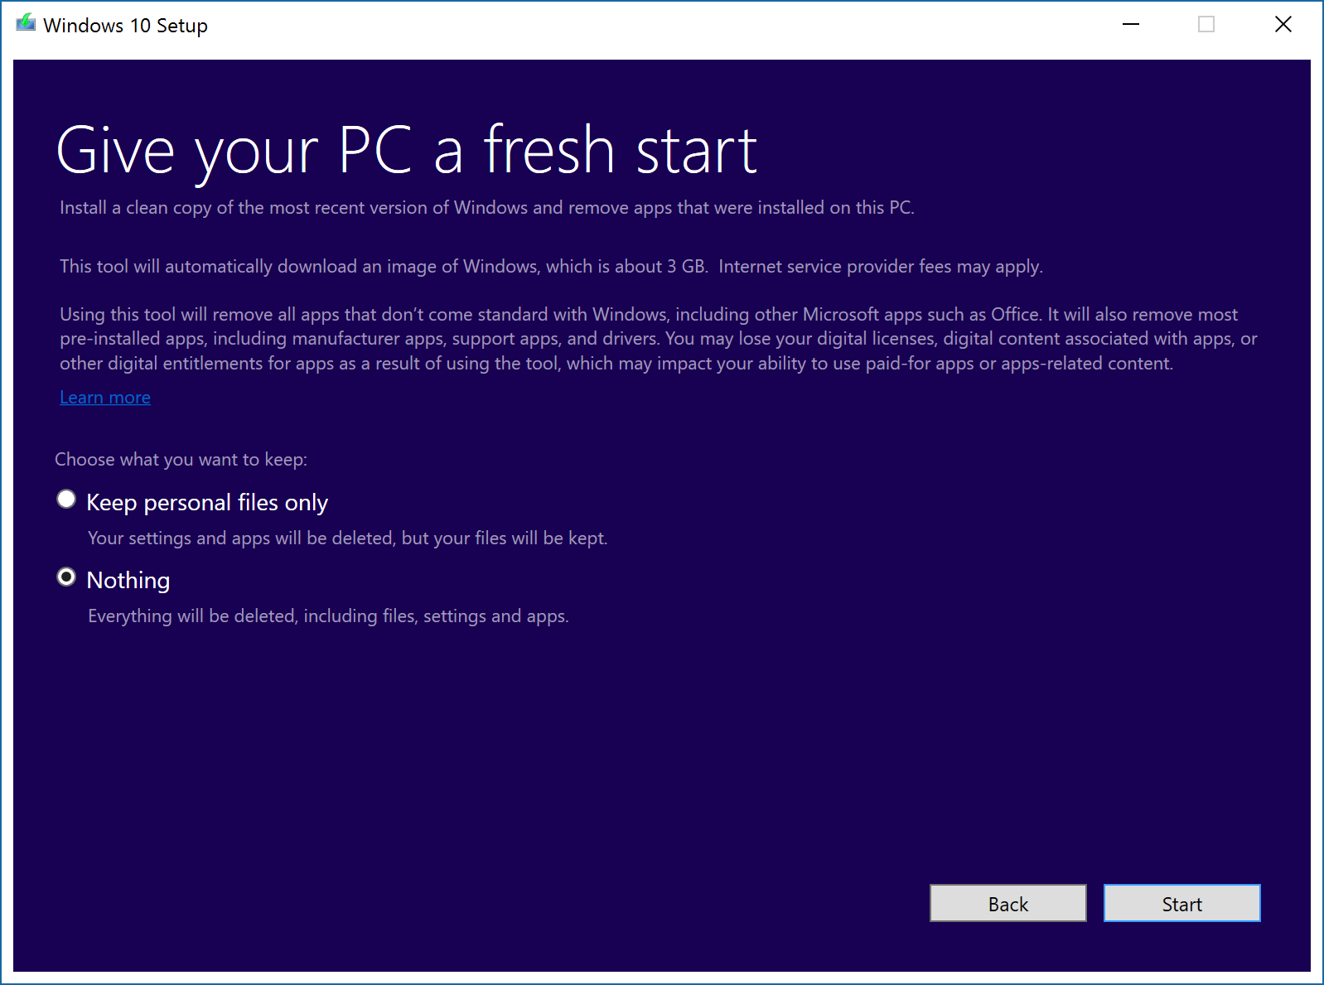Minimize the Windows 10 Setup window

click(1130, 25)
